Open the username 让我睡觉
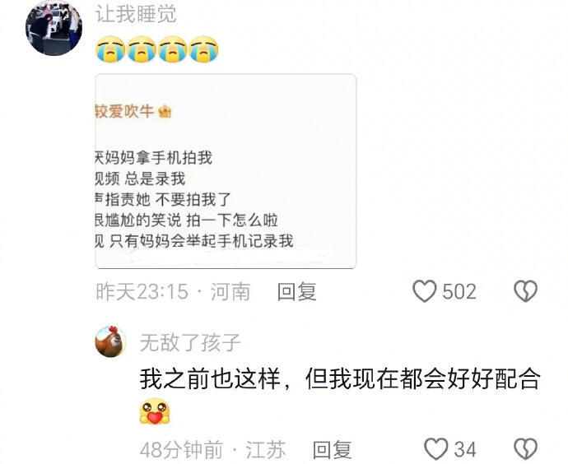This screenshot has width=568, height=464. [x=136, y=14]
